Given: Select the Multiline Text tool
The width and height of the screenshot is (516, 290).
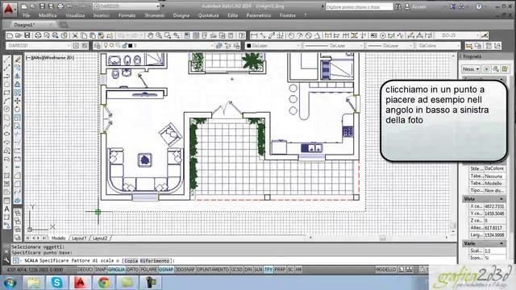Looking at the screenshot, I should pos(7,209).
